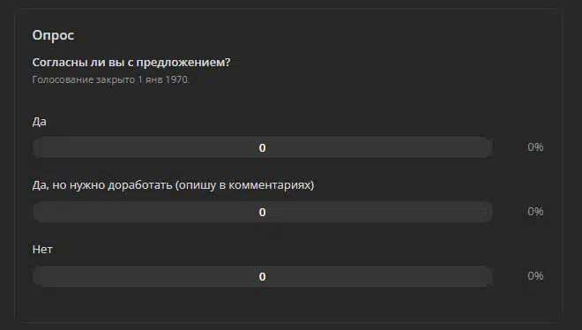Click the vote count in the "нужно доработать" bar
Image resolution: width=582 pixels, height=330 pixels.
coord(263,213)
